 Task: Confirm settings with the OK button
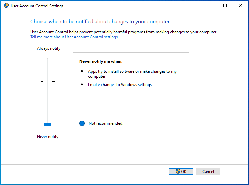(x=181, y=171)
